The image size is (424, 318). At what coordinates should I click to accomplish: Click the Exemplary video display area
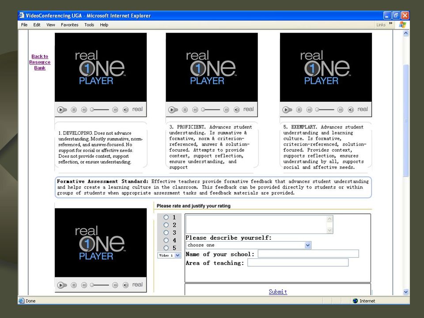pos(326,67)
